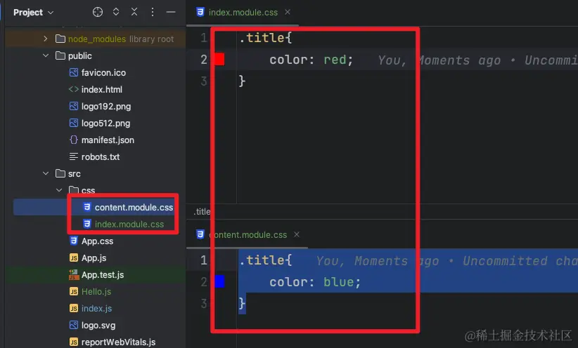Open App.test.js file
This screenshot has height=348, width=578.
tap(103, 275)
